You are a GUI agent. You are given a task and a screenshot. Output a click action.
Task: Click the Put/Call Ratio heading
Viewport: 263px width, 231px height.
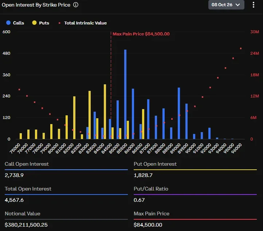(151, 189)
